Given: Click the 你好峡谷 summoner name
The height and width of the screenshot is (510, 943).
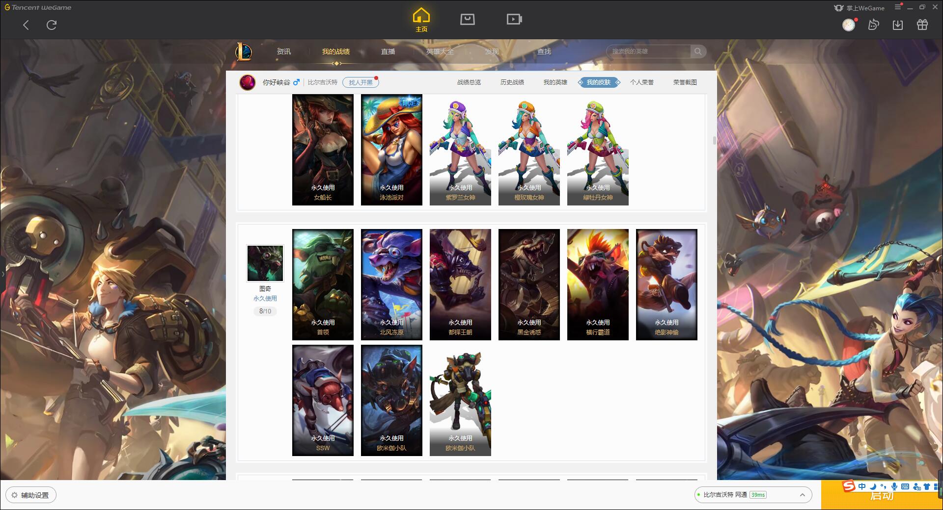Looking at the screenshot, I should click(277, 82).
